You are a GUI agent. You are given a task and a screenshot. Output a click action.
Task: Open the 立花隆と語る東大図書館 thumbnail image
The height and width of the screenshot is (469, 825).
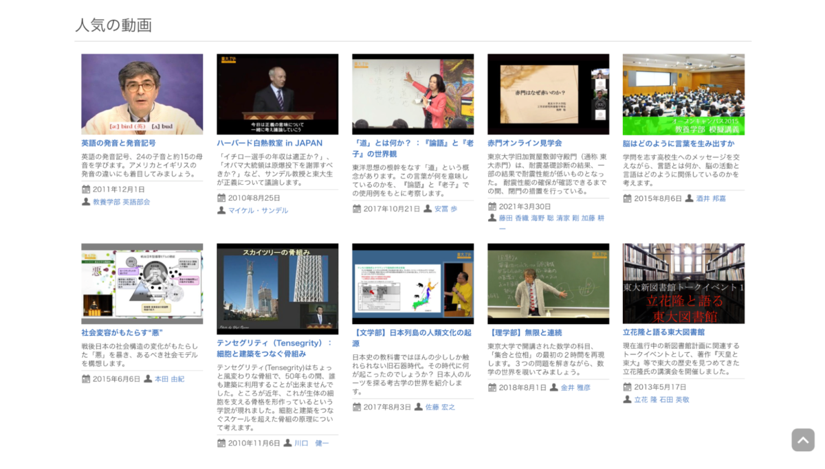point(683,283)
